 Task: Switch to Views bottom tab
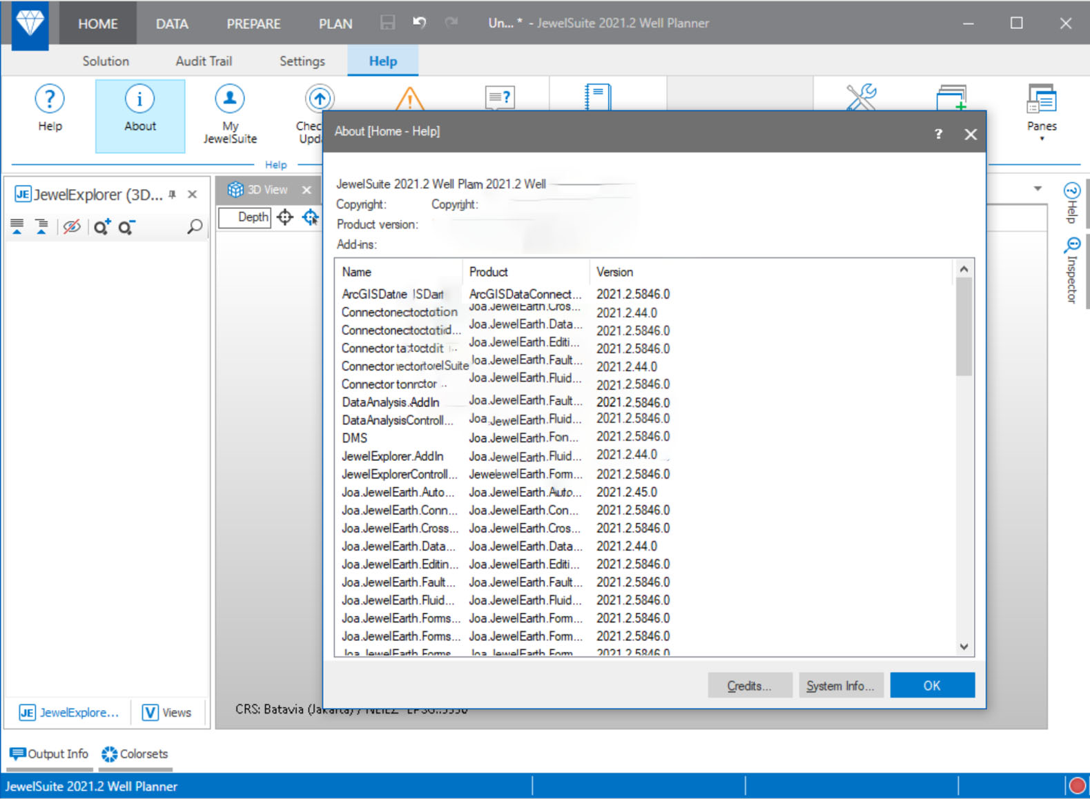tap(166, 712)
